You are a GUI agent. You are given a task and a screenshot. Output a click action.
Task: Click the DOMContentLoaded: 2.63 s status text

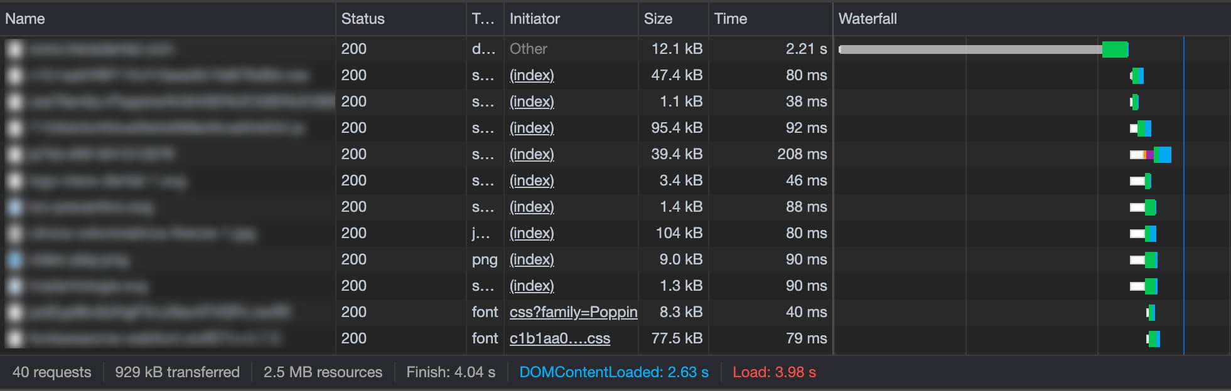(613, 372)
